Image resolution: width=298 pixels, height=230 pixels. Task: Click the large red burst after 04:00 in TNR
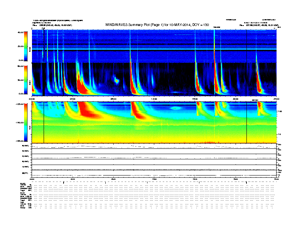(x=87, y=109)
